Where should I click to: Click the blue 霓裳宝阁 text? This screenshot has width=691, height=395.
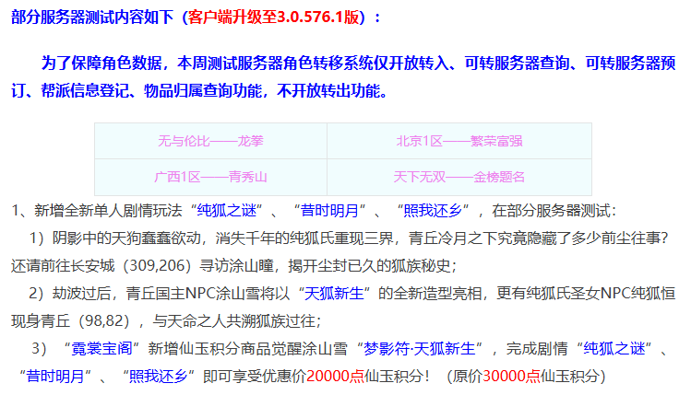pyautogui.click(x=101, y=349)
